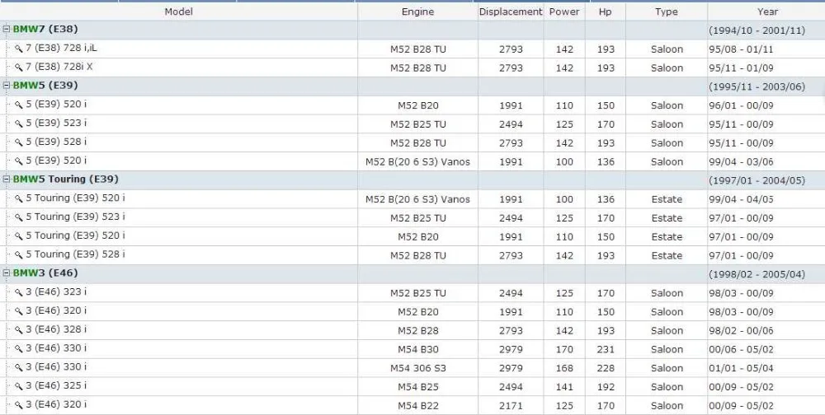825x415 pixels.
Task: Click year range (1994/10 - 2001/11)
Action: pos(757,30)
